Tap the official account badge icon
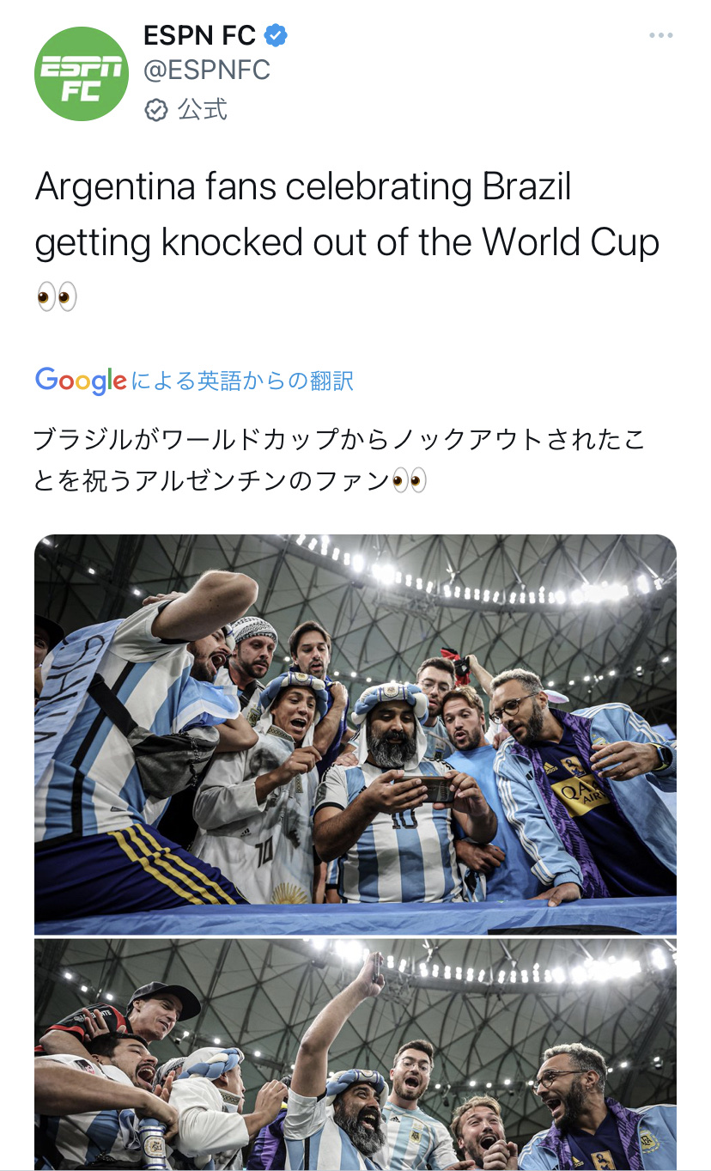Screen dimensions: 711x1171 (x=155, y=110)
